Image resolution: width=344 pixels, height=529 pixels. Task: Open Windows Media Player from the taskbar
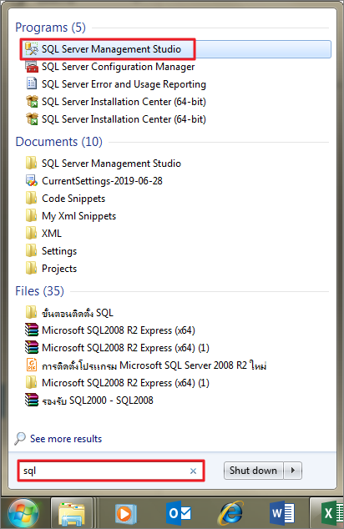tap(125, 514)
